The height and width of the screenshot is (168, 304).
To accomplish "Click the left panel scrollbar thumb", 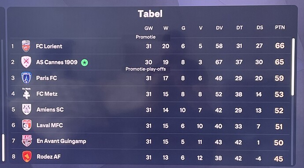I will [x=3, y=148].
